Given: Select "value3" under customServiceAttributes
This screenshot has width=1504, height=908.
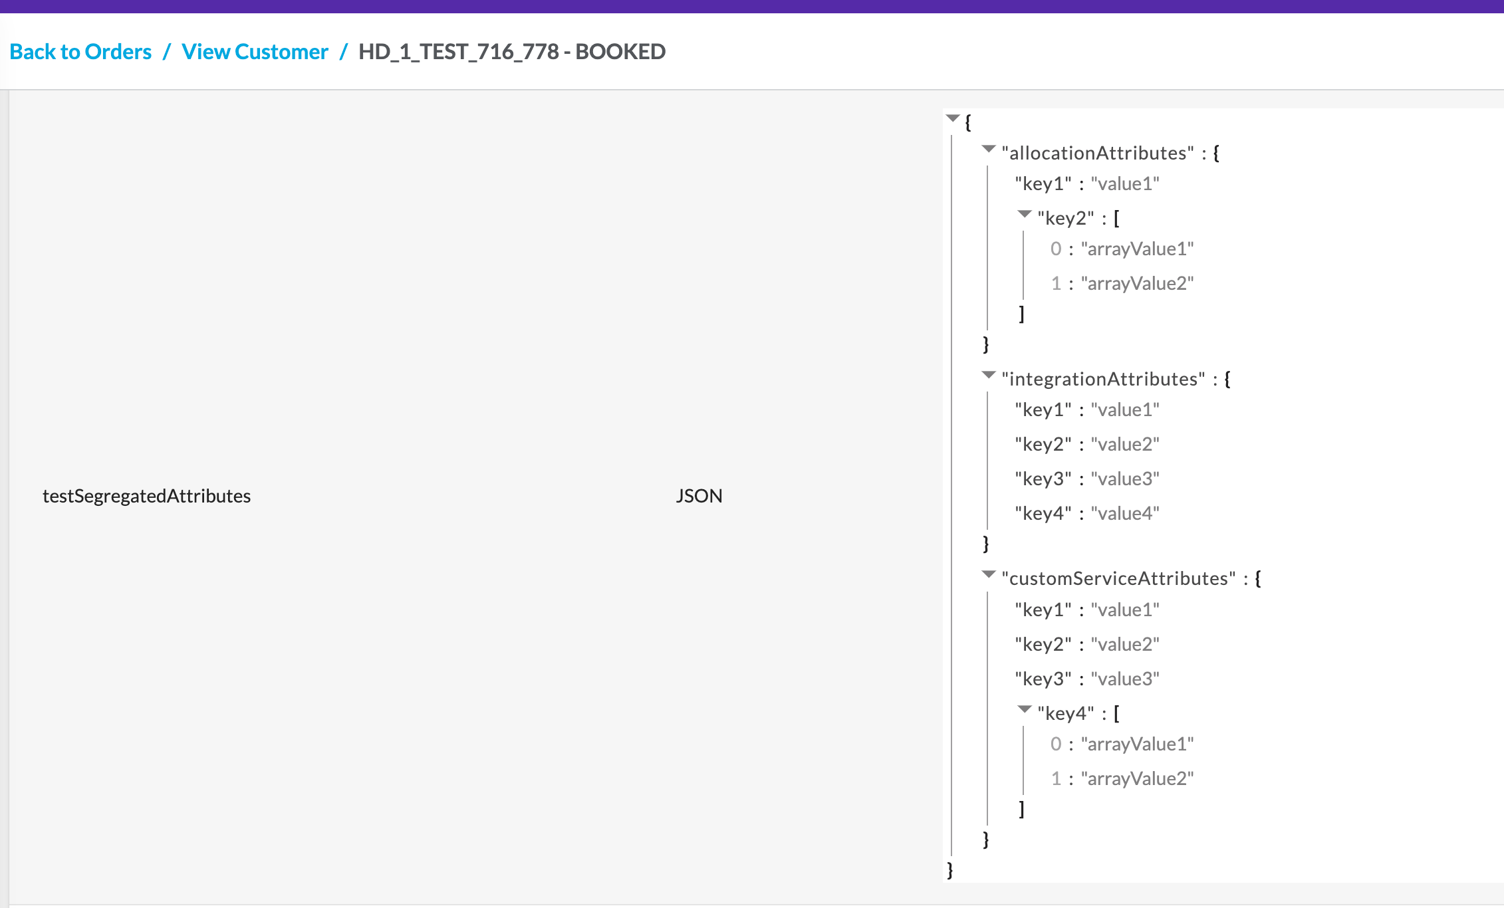Looking at the screenshot, I should [x=1125, y=679].
